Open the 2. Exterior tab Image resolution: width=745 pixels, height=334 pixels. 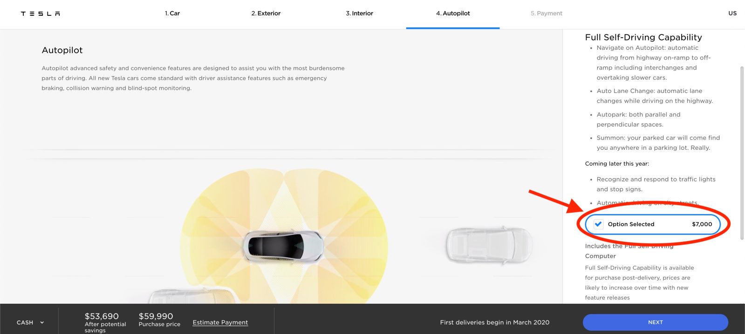pos(266,13)
